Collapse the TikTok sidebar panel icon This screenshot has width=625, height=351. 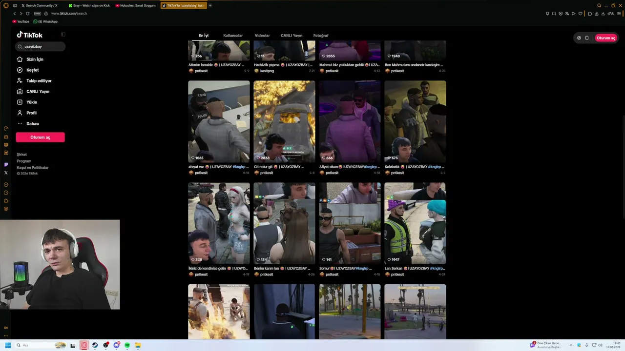click(x=63, y=35)
